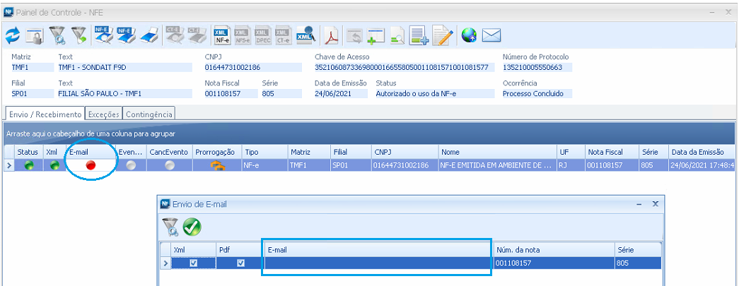Screen dimensions: 739x286
Task: Click NF-e cell in Tipo column
Action: pos(264,165)
